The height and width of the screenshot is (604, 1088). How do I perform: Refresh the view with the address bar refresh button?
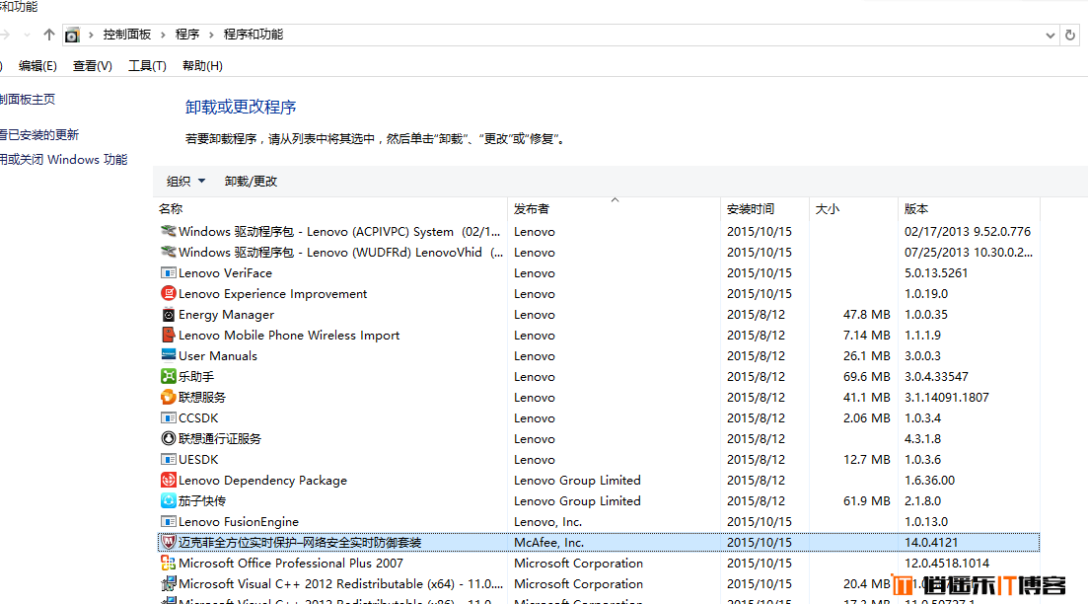pyautogui.click(x=1070, y=35)
